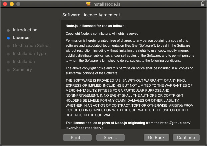This screenshot has width=207, height=146.
Task: Click the Software Licence Agreement heading
Action: pos(91,15)
